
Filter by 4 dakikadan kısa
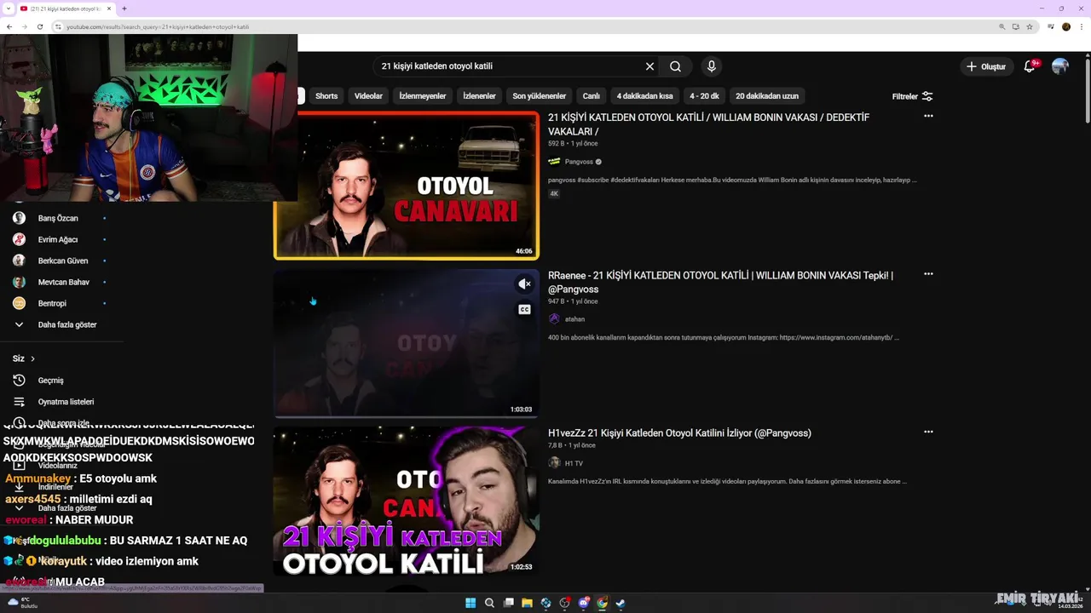point(644,96)
